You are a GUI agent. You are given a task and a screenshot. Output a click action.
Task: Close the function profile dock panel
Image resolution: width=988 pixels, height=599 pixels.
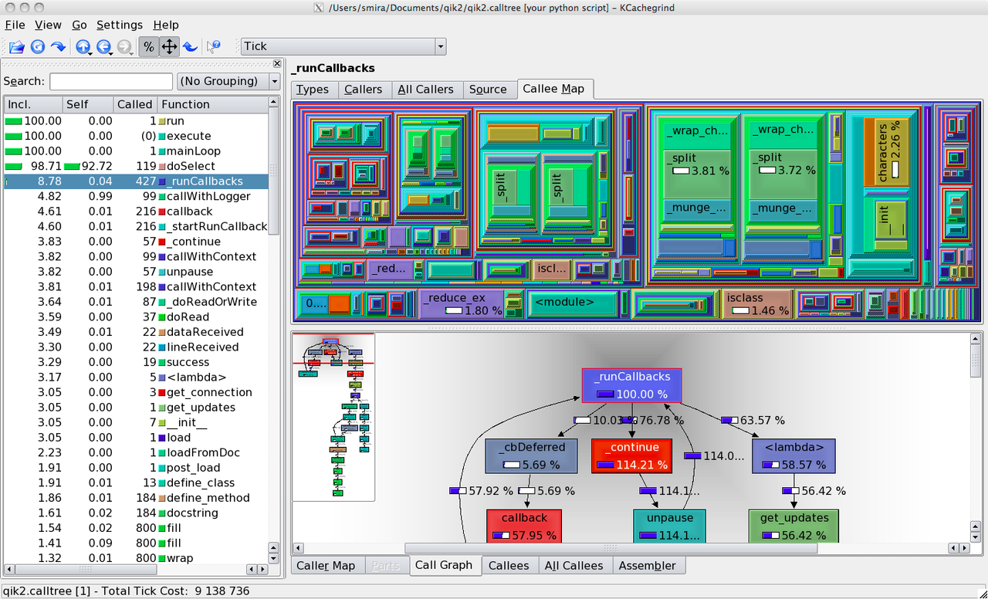coord(277,63)
